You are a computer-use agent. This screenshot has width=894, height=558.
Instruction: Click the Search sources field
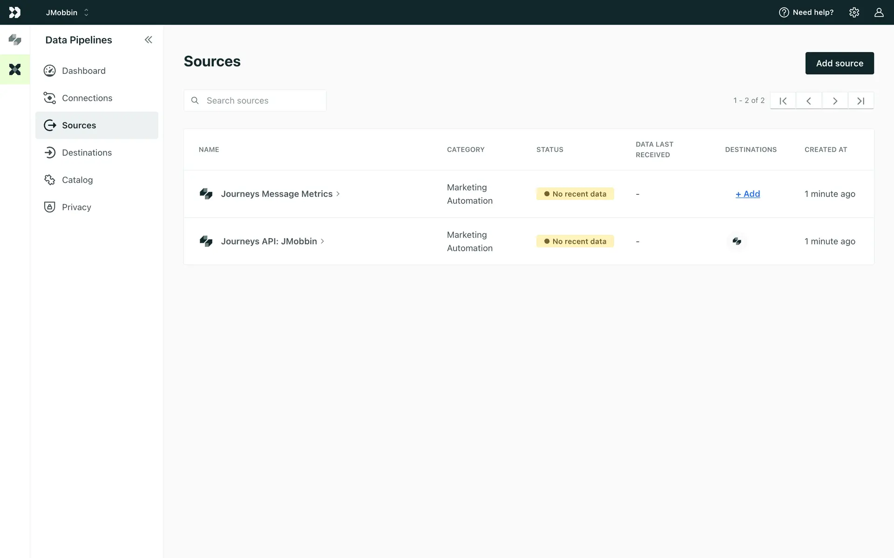tap(261, 101)
